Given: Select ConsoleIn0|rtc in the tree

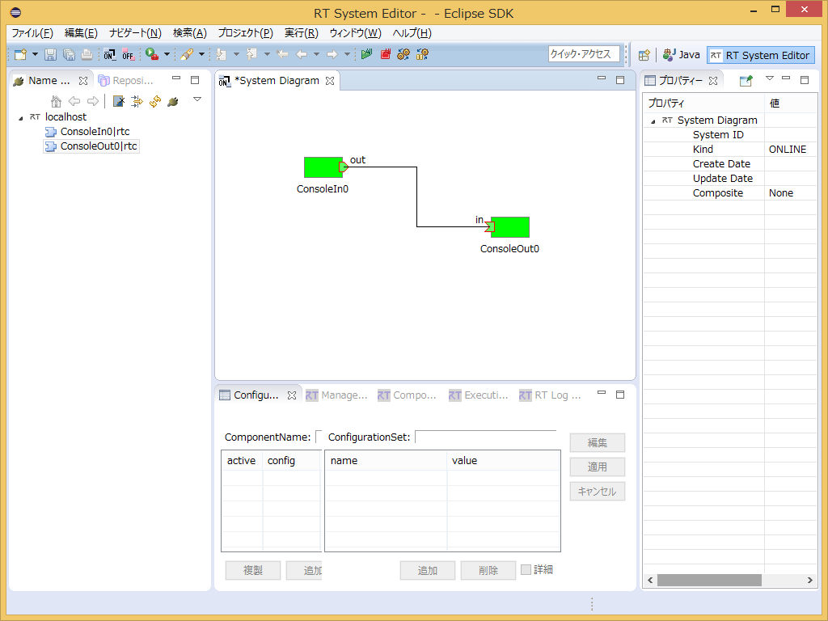Looking at the screenshot, I should pyautogui.click(x=87, y=132).
